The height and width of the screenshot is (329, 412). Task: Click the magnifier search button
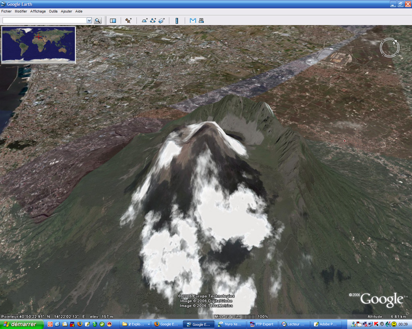[x=97, y=20]
